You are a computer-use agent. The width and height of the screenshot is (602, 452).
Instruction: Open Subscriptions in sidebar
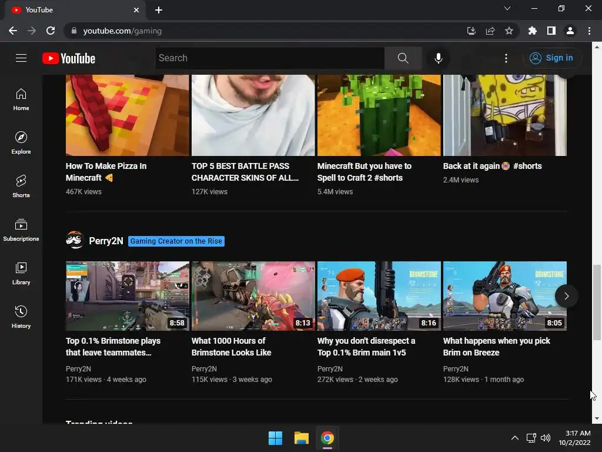point(21,230)
